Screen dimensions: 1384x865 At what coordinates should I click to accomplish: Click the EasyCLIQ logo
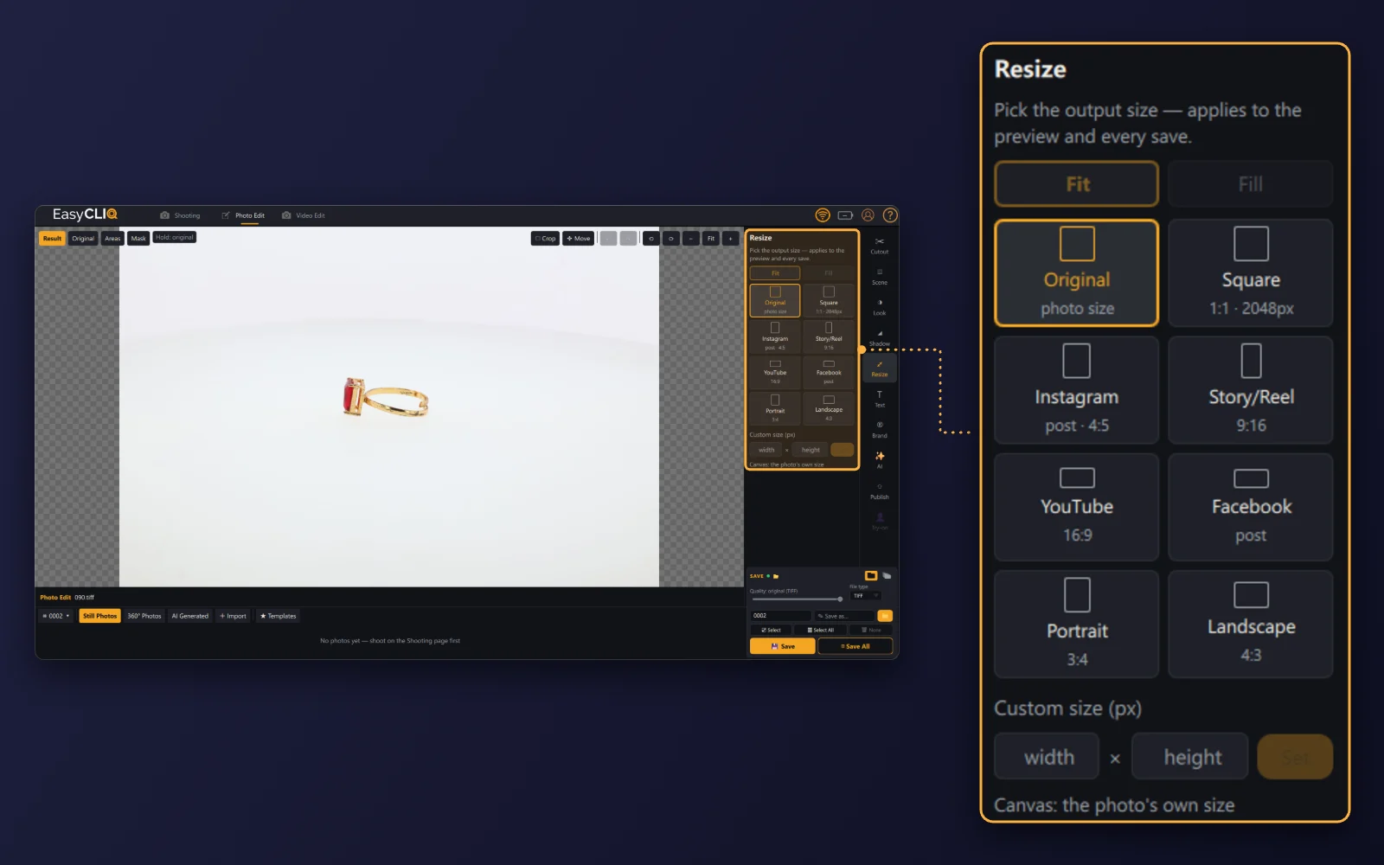tap(85, 215)
